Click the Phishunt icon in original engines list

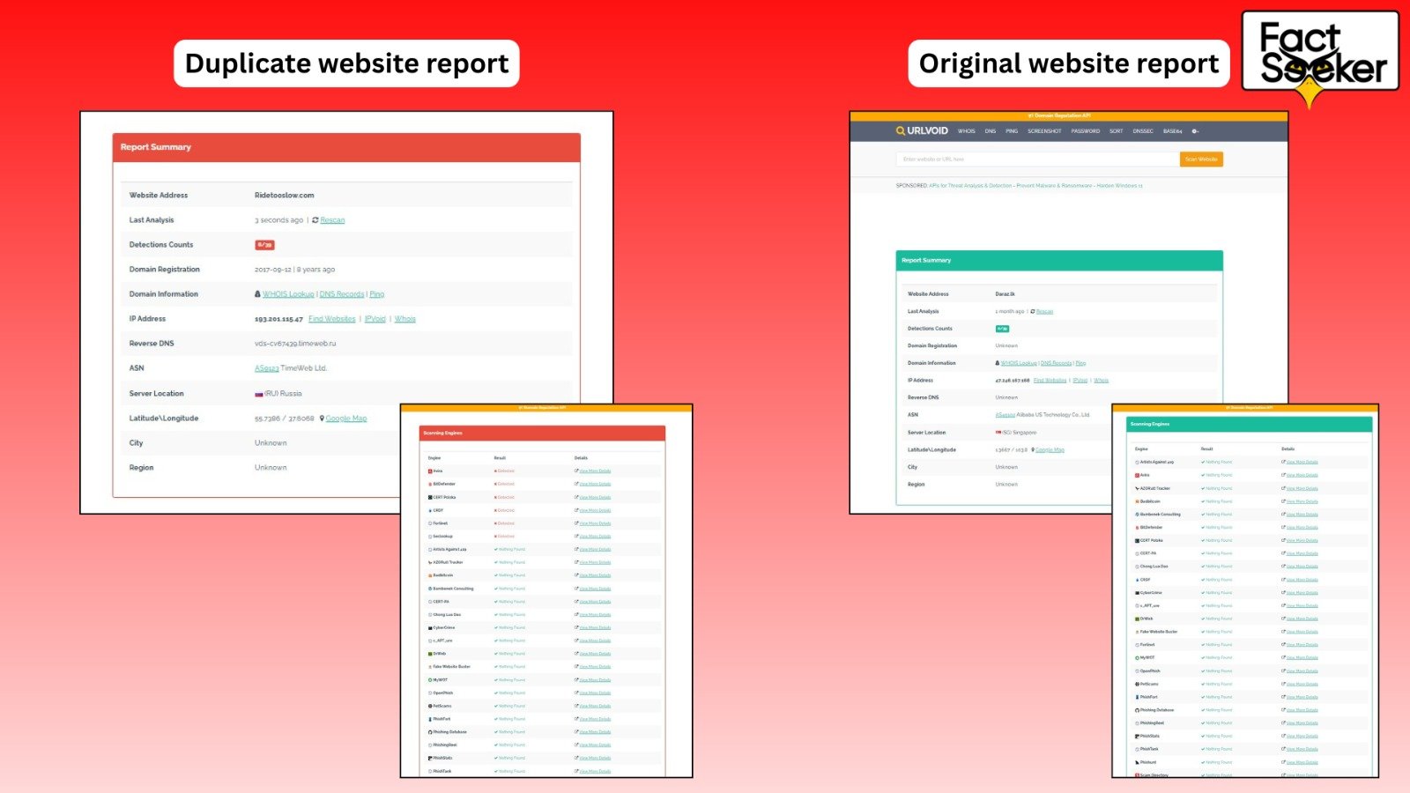tap(1138, 762)
